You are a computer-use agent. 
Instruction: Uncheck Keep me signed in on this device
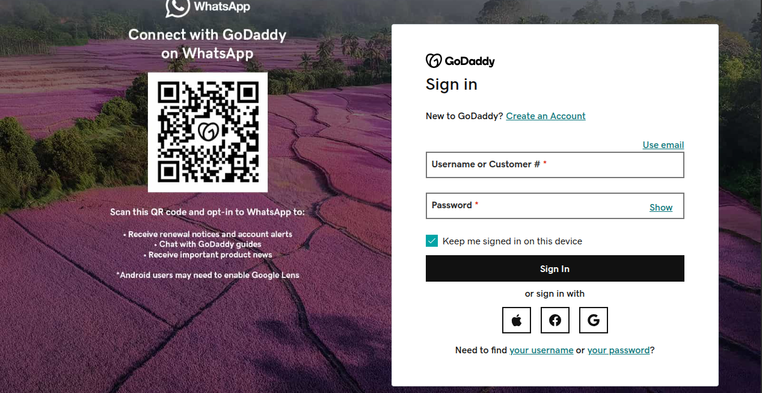[x=431, y=240]
